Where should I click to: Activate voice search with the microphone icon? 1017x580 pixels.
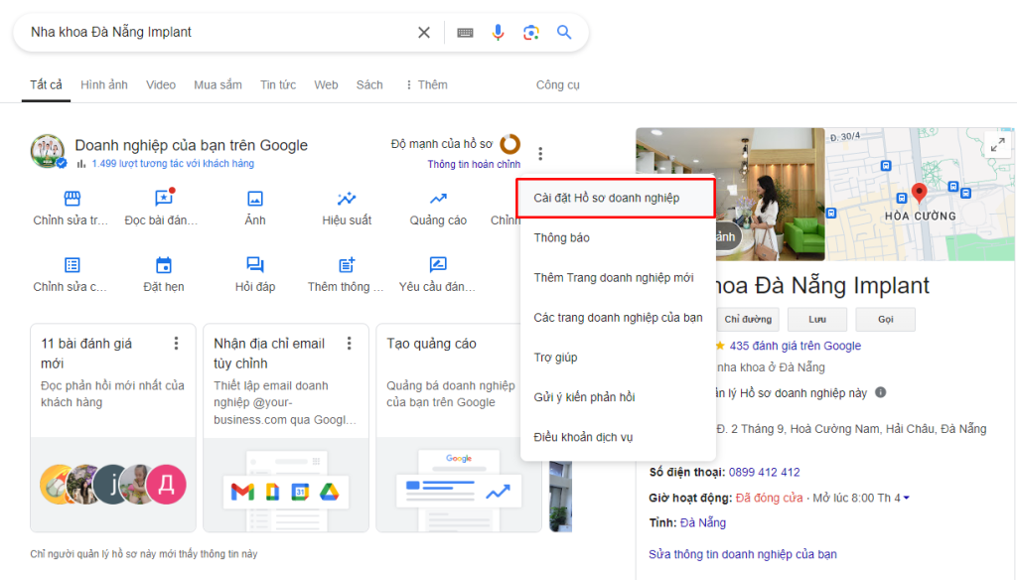click(498, 31)
